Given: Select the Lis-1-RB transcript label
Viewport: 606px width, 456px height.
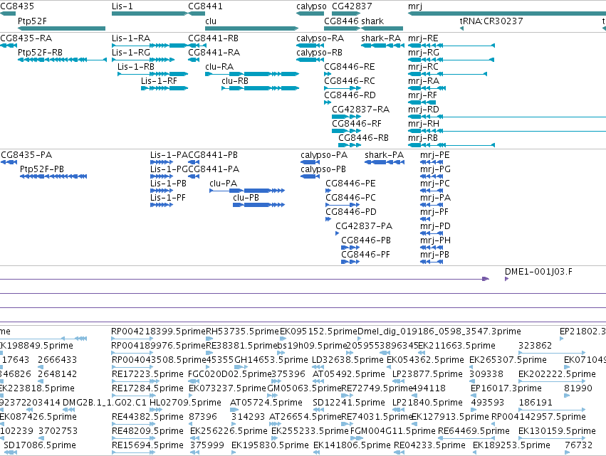Looking at the screenshot, I should click(136, 67).
